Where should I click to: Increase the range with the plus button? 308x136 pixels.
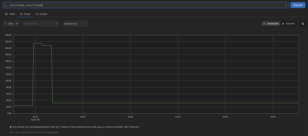click(17, 24)
